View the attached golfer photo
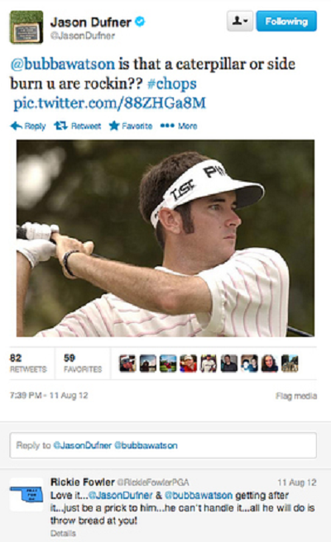The height and width of the screenshot is (542, 331). click(165, 238)
